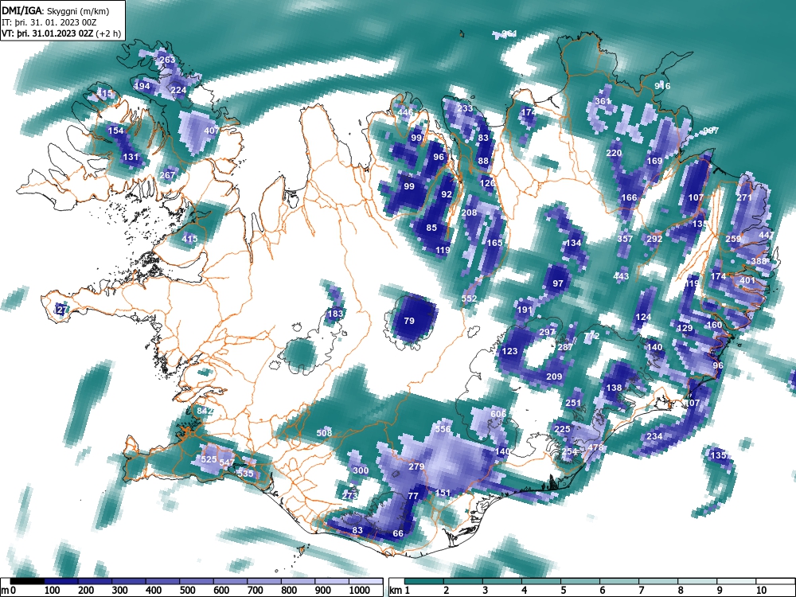The image size is (796, 597).
Task: Click visibility value 407 on the map
Action: [211, 131]
